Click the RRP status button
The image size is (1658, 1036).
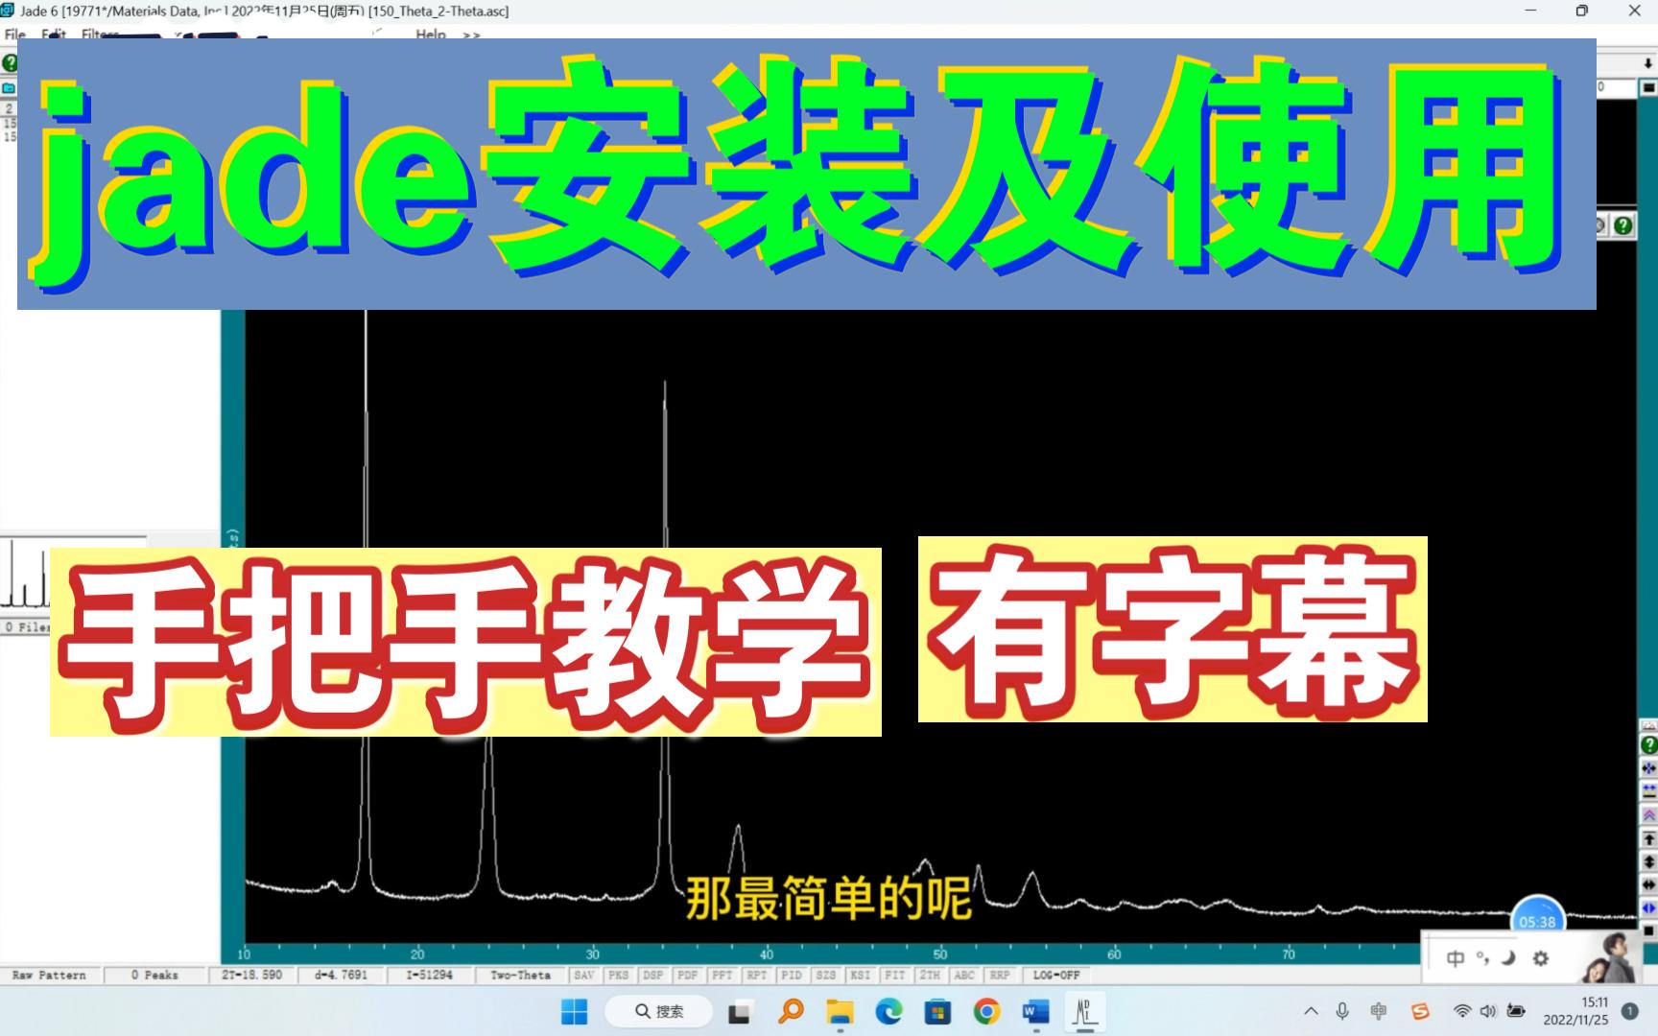(x=1000, y=975)
